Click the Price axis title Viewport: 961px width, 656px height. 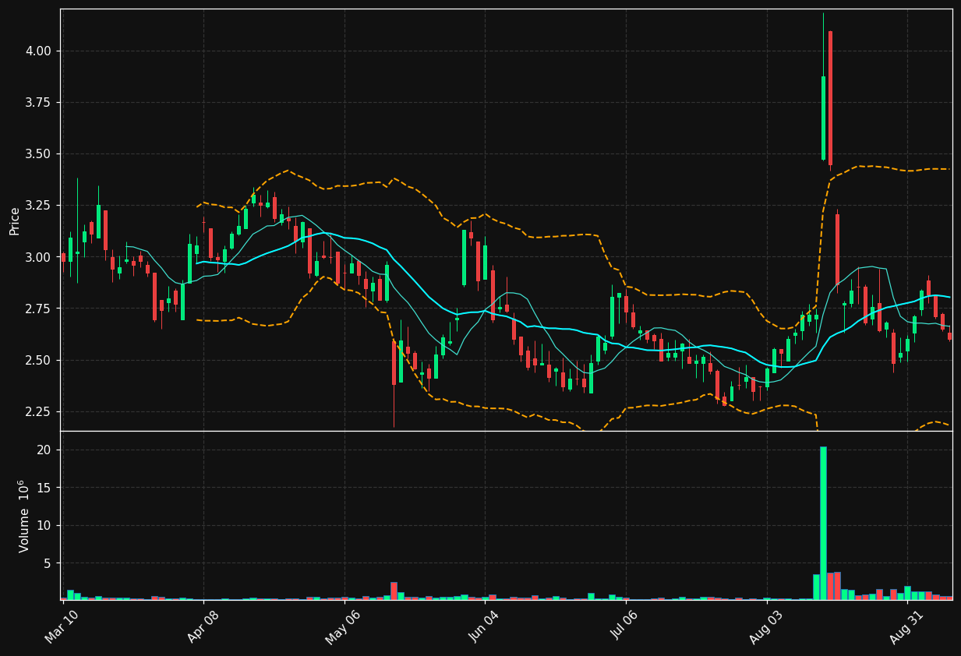[x=15, y=220]
